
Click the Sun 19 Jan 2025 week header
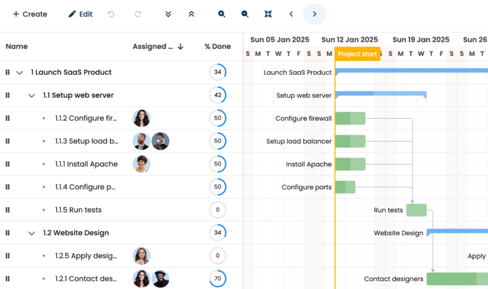421,39
